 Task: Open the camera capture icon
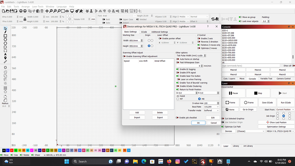(67, 11)
